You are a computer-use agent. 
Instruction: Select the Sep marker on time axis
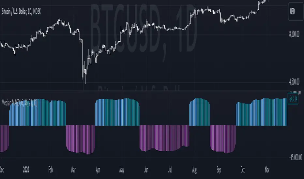(x=219, y=170)
